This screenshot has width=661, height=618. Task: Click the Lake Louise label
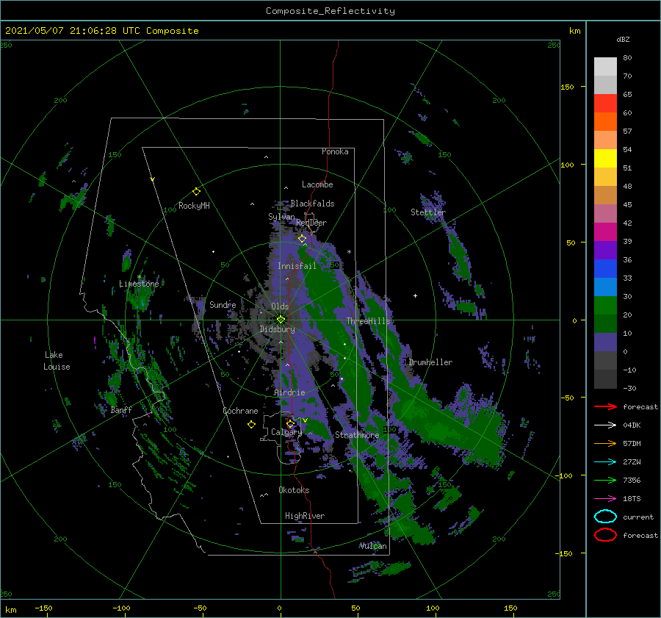57,361
